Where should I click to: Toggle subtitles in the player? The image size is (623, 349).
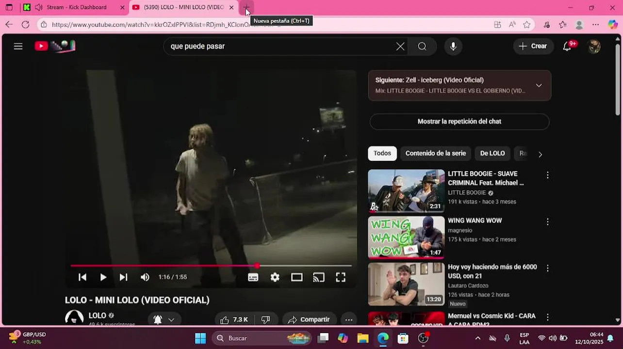click(253, 277)
